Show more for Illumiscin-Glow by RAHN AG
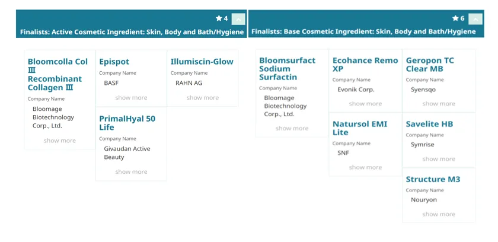498x242 pixels. pyautogui.click(x=203, y=98)
